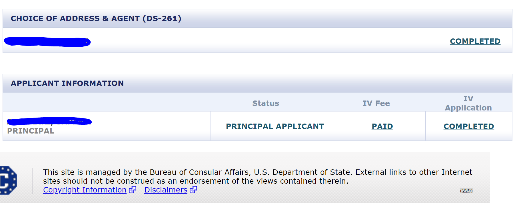Click the PRINCIPAL APPLICANT status cell
Screen dimensions: 527x203
coord(275,126)
